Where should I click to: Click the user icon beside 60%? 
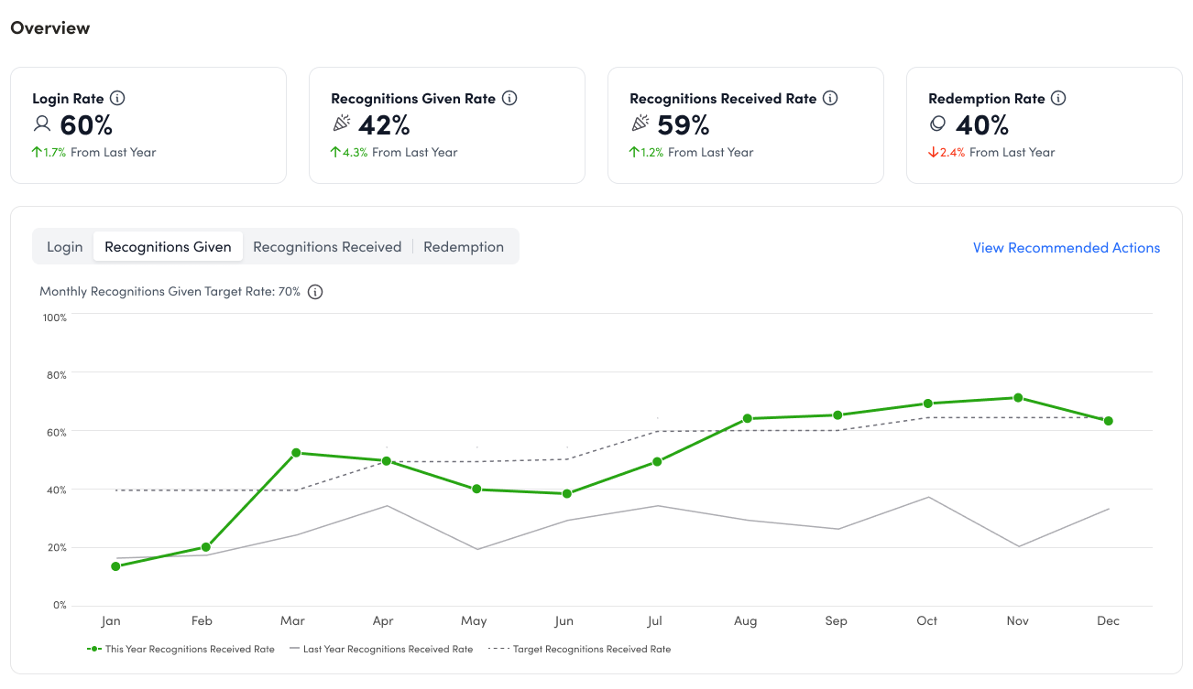pos(42,124)
